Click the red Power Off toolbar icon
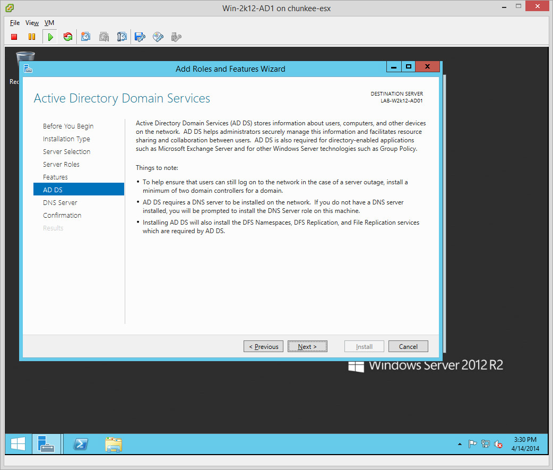Screen dimensions: 553x470 [14, 37]
